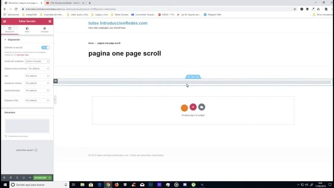Open the Aplicaciones bookmark shortcut
Image resolution: width=334 pixels, height=188 pixels.
click(11, 15)
